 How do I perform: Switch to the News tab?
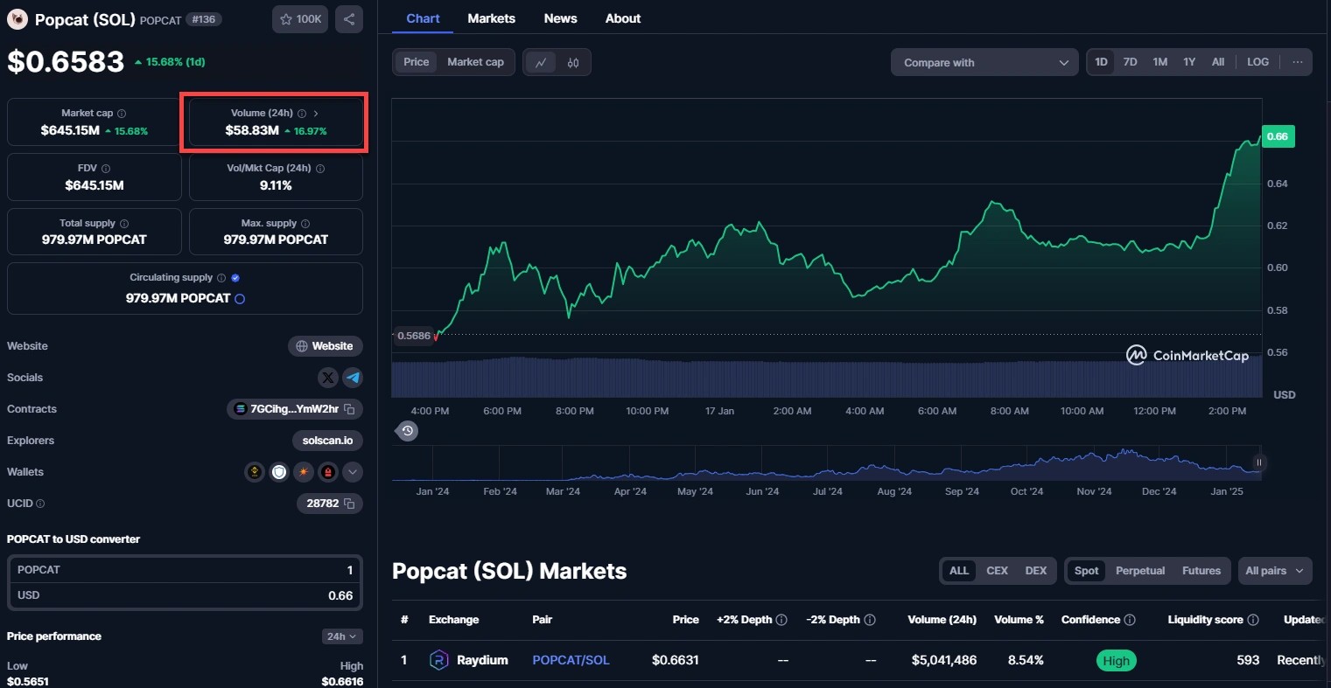[560, 18]
